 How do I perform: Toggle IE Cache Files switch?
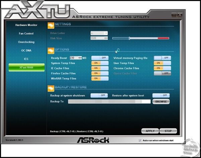[x=100, y=68]
